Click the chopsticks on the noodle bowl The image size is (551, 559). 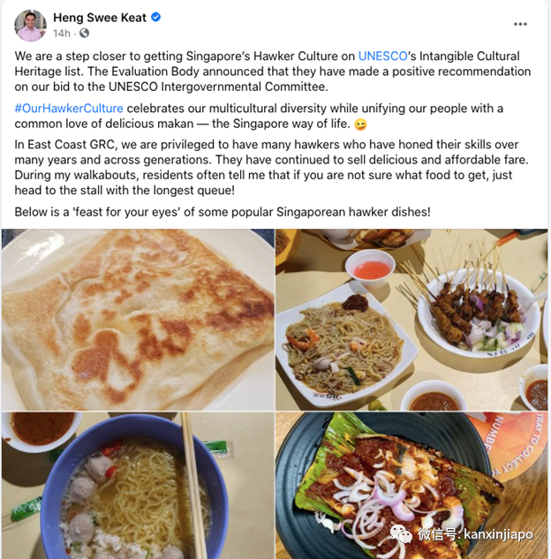click(x=194, y=485)
